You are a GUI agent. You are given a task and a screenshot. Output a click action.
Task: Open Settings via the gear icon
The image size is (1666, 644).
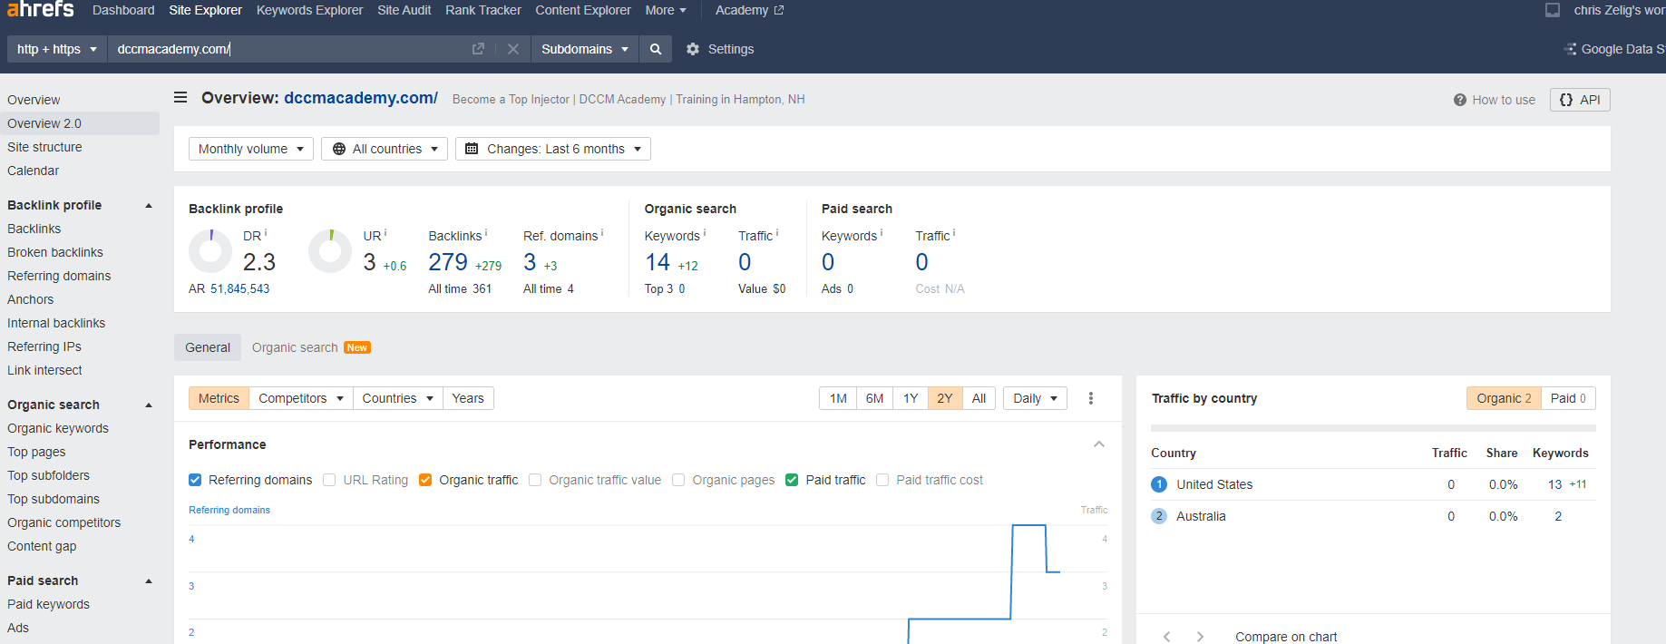[x=693, y=49]
